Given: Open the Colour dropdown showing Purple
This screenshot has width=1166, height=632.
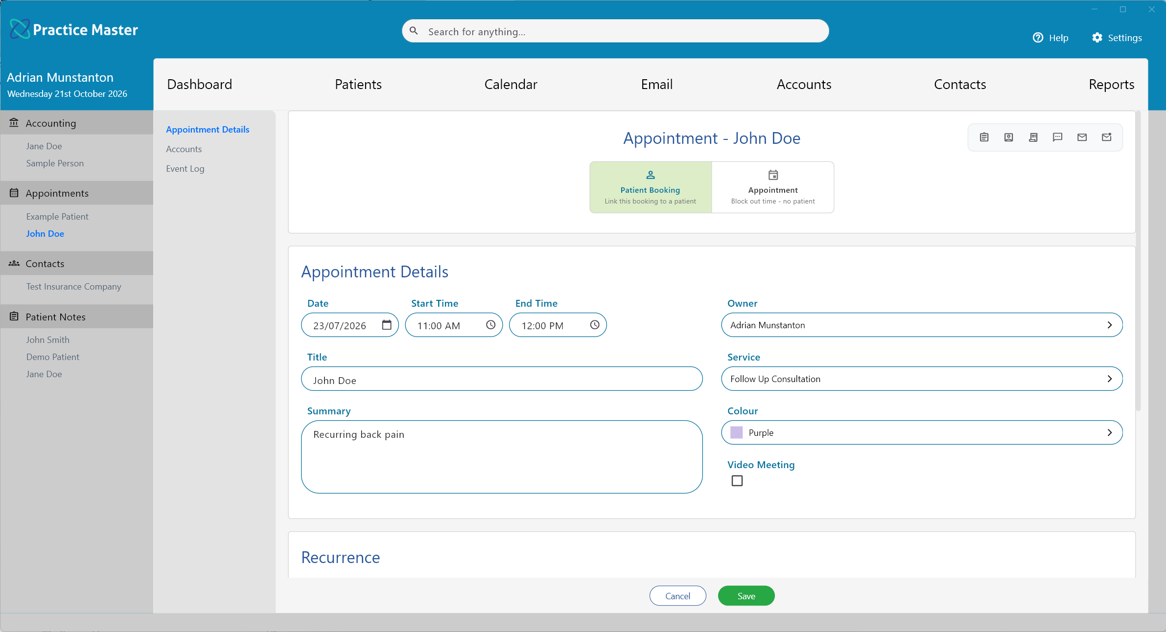Looking at the screenshot, I should coord(922,432).
